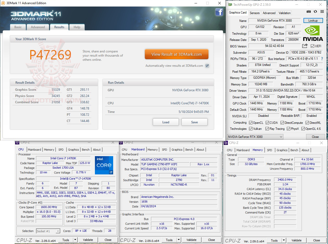Image resolution: width=328 pixels, height=244 pixels.
Task: Click the Lookup button in GPU-Z
Action: pos(313,21)
